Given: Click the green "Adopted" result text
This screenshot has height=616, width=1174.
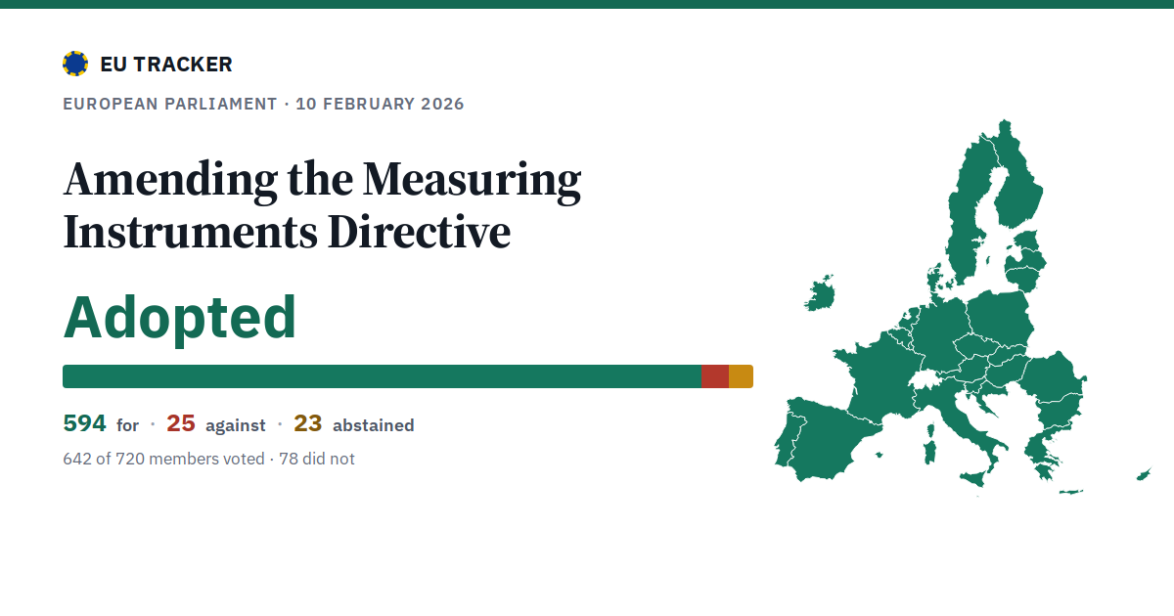Looking at the screenshot, I should (x=180, y=317).
